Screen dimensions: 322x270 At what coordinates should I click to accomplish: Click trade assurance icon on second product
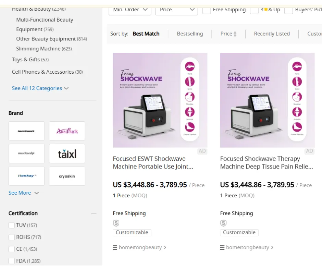(x=223, y=223)
